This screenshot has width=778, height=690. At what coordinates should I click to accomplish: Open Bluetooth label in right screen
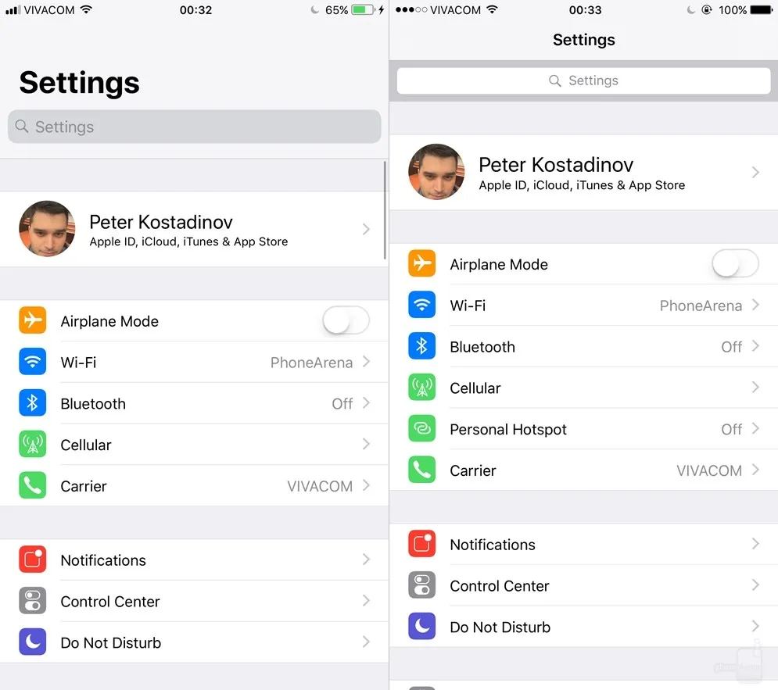[482, 347]
